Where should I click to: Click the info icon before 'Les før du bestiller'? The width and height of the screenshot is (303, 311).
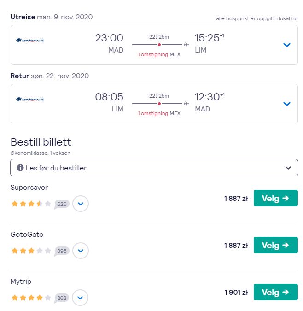click(x=20, y=168)
